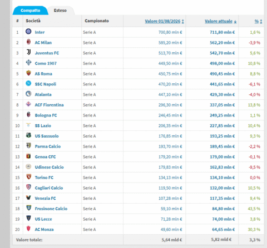Select the total change 3,3 %
This screenshot has height=248, width=267.
[x=255, y=240]
